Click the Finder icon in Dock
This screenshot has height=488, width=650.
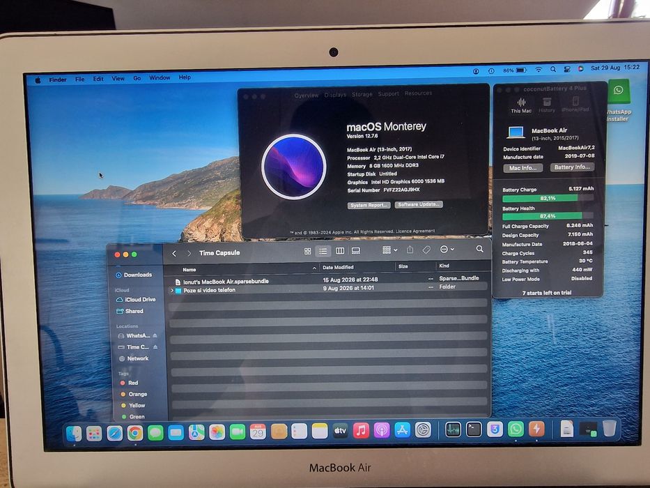(75, 434)
